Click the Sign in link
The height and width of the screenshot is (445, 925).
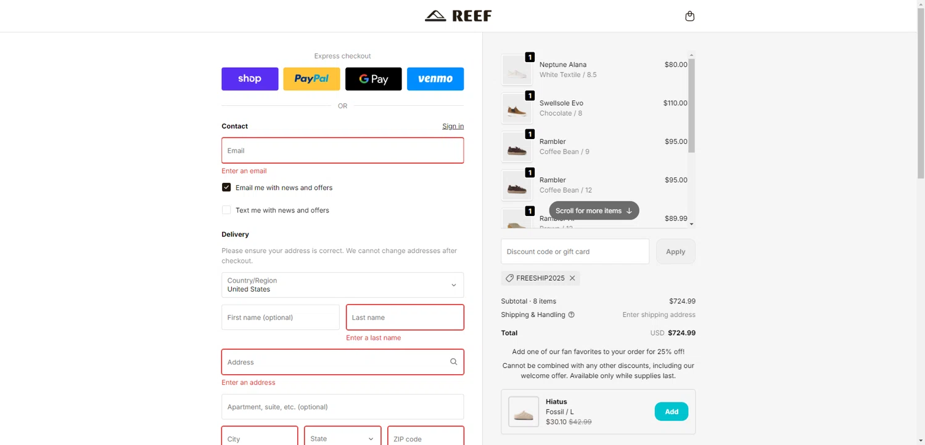(x=453, y=126)
